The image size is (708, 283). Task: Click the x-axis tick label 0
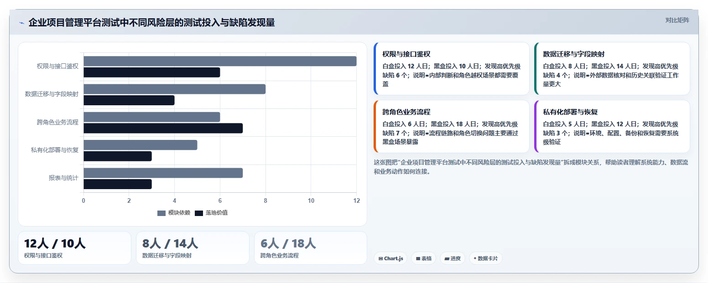83,201
